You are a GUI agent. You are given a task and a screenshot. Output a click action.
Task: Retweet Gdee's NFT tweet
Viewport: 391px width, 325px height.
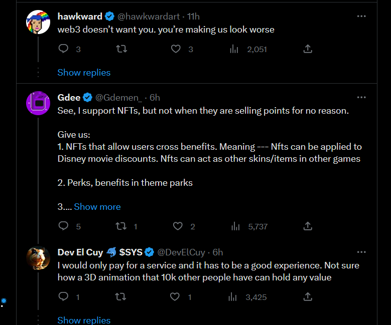click(121, 226)
